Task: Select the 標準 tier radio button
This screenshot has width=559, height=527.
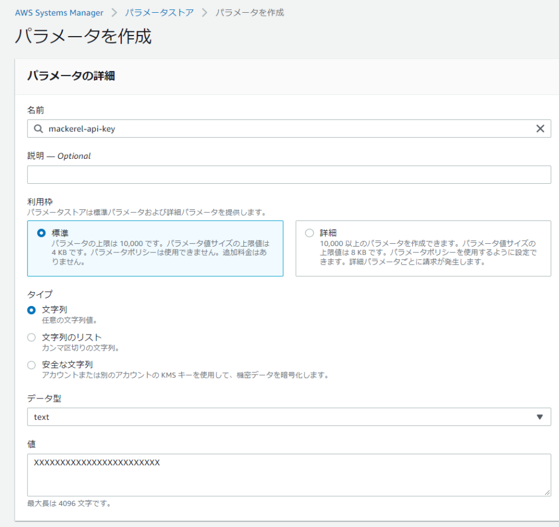Action: [x=41, y=233]
